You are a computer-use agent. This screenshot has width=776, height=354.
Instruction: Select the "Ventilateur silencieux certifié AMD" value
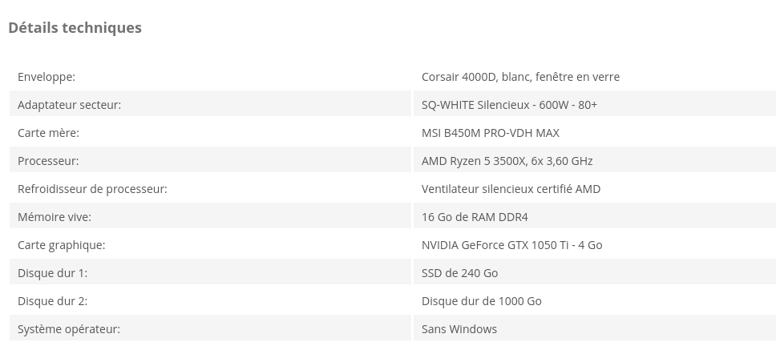511,189
